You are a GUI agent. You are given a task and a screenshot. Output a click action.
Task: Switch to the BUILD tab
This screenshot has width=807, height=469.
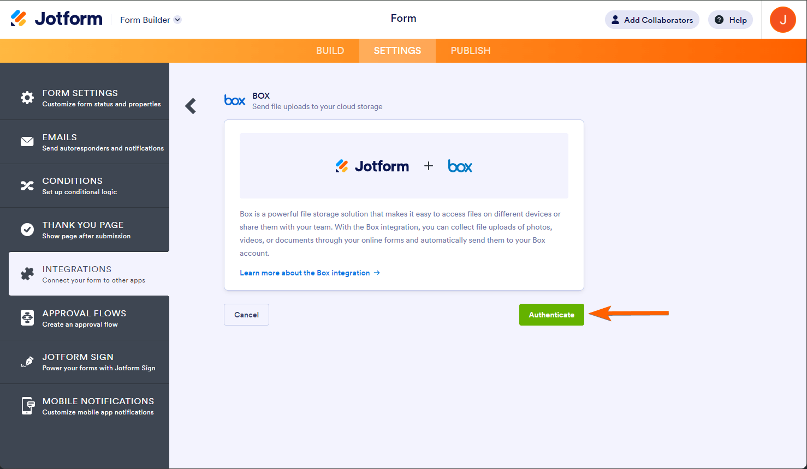pos(330,51)
